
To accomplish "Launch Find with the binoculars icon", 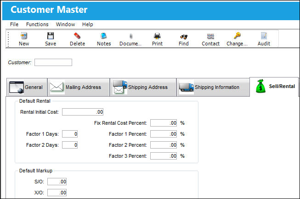I will click(x=184, y=36).
